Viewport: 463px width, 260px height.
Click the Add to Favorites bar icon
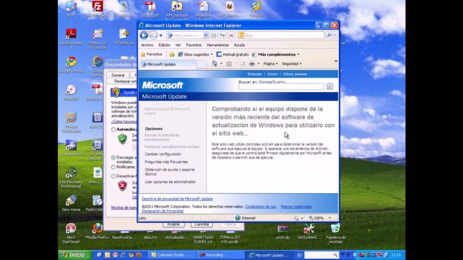pyautogui.click(x=172, y=55)
